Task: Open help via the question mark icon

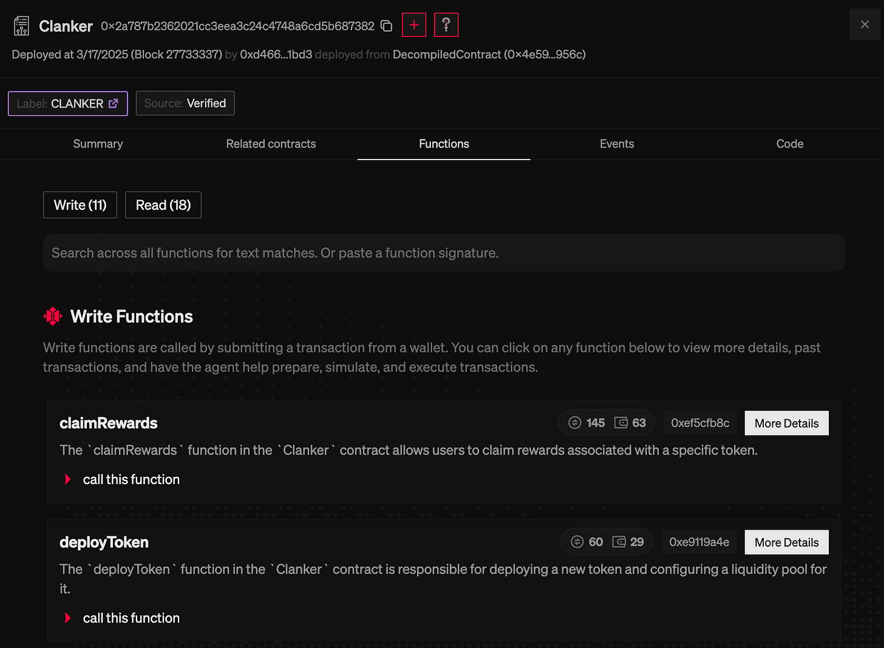Action: click(446, 25)
